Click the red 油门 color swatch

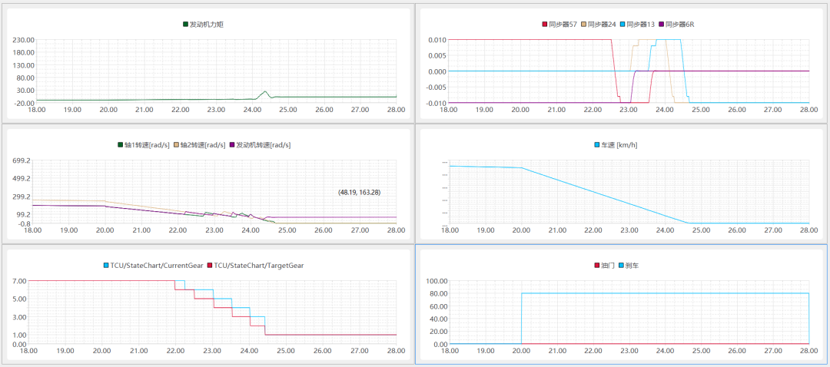click(x=597, y=266)
